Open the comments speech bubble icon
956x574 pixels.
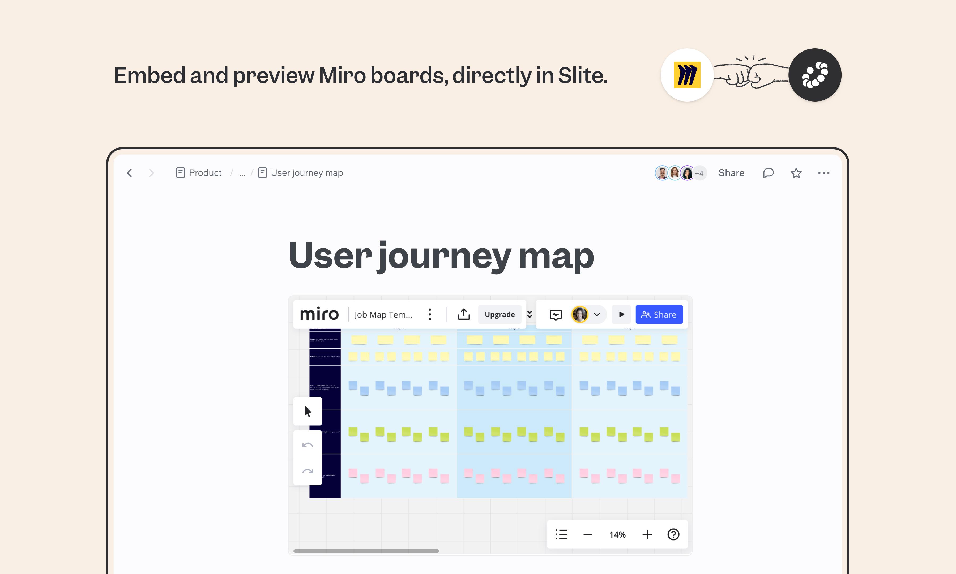pos(768,173)
